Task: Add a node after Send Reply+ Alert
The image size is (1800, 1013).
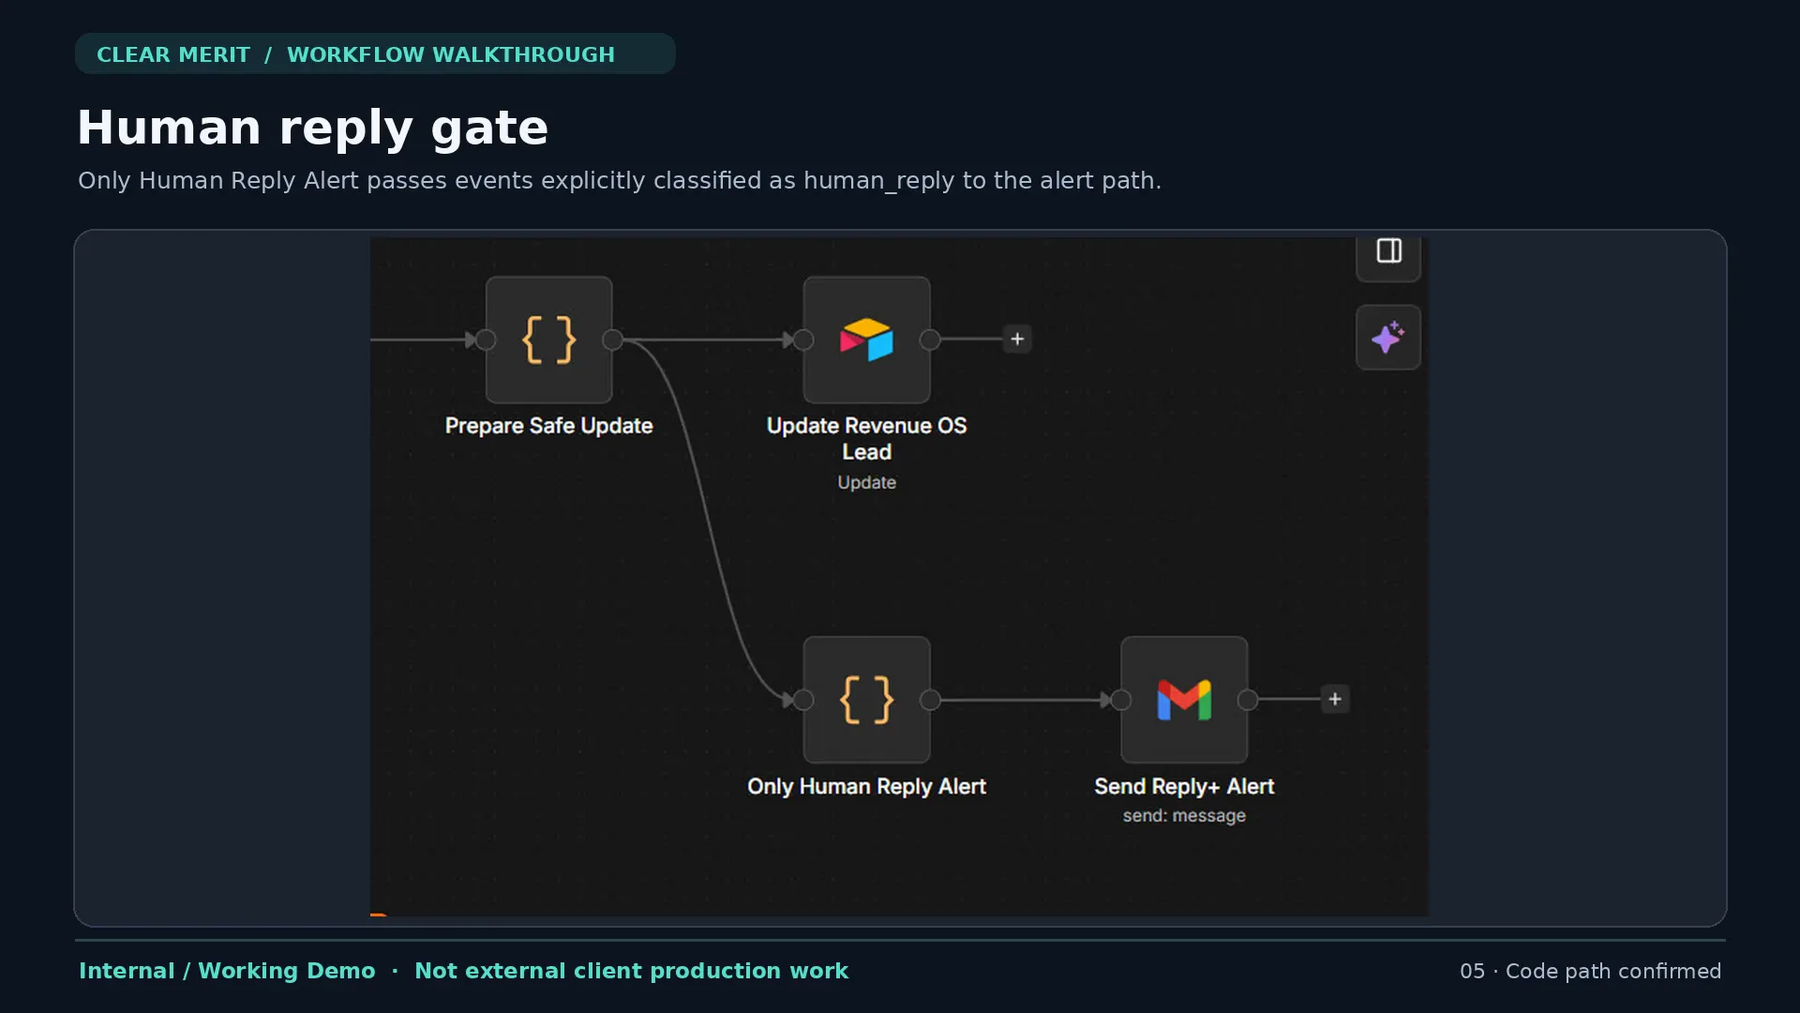Action: click(x=1335, y=699)
